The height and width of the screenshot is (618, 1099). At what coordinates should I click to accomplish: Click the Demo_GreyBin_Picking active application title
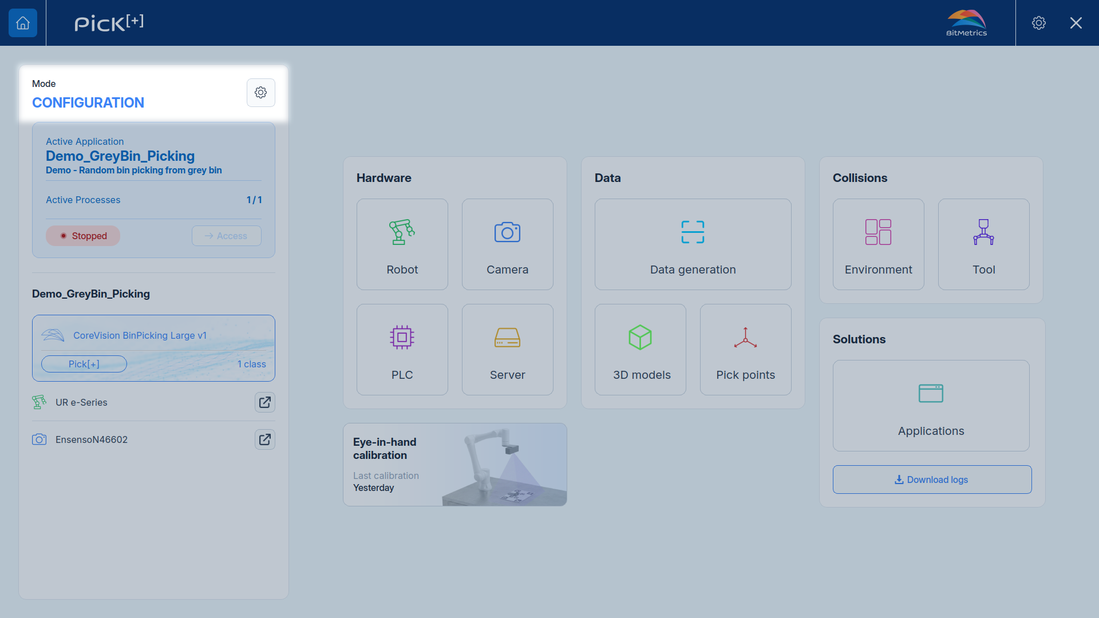click(120, 156)
